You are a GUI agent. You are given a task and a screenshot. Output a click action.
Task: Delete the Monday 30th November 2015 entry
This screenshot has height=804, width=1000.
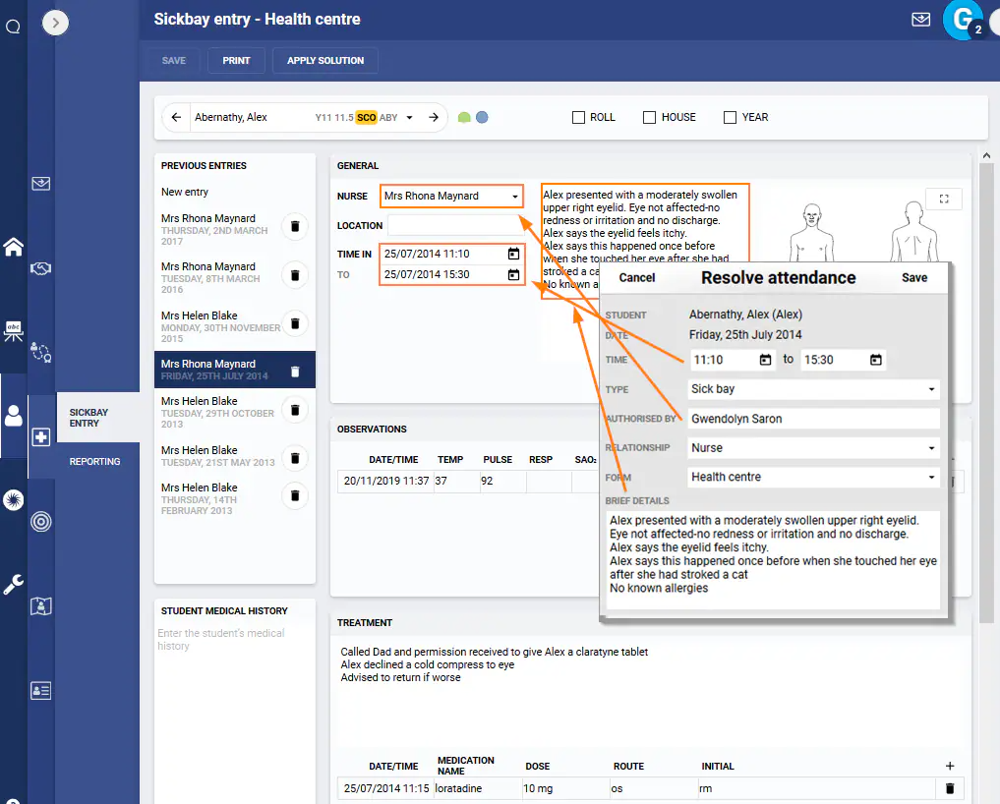(295, 323)
